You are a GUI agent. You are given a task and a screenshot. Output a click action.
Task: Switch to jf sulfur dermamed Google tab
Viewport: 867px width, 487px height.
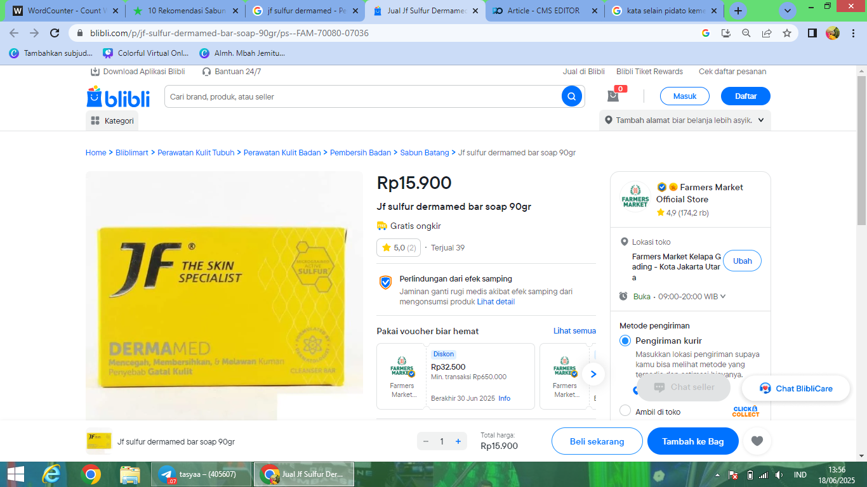306,11
